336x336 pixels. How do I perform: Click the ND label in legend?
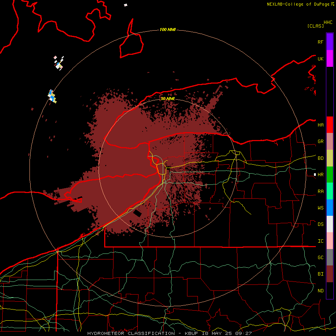(x=320, y=291)
